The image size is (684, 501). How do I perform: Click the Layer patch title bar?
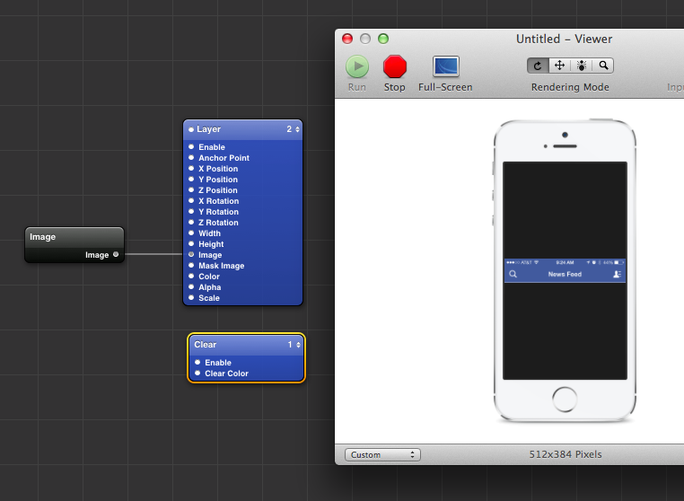[x=243, y=129]
